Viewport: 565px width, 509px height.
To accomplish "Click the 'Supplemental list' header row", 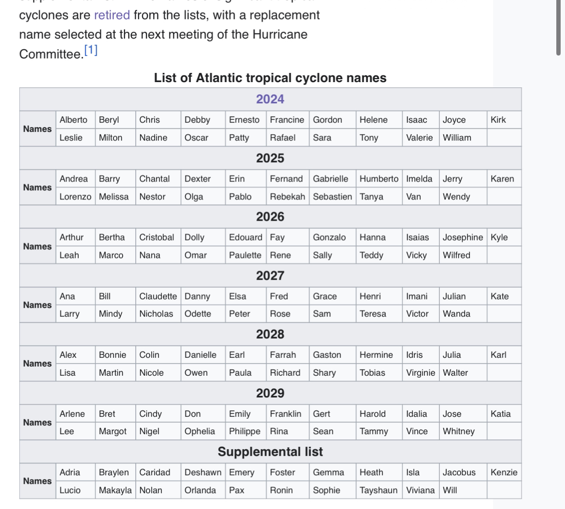I will pos(270,452).
